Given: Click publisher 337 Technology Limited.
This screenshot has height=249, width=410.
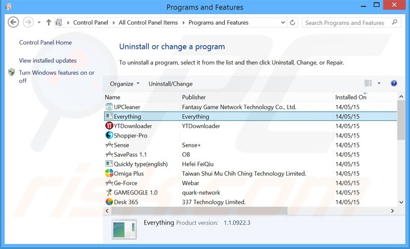Looking at the screenshot, I should point(214,202).
